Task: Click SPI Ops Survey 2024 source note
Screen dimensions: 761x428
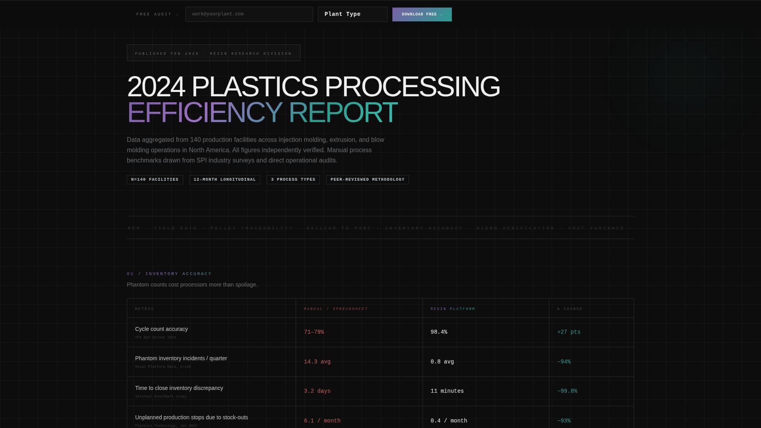Action: coord(155,338)
